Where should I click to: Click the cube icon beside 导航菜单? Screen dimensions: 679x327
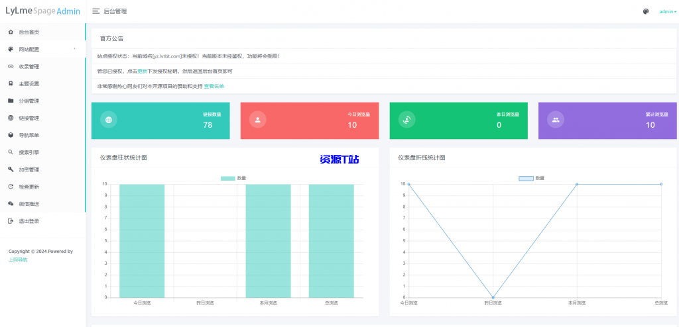coord(11,135)
